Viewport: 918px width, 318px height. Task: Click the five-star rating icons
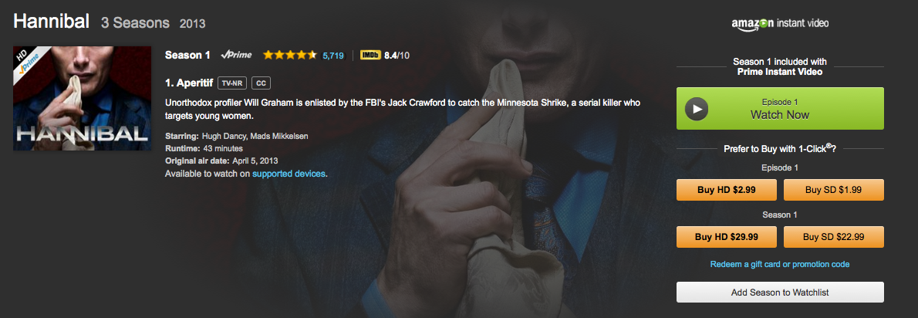[290, 55]
